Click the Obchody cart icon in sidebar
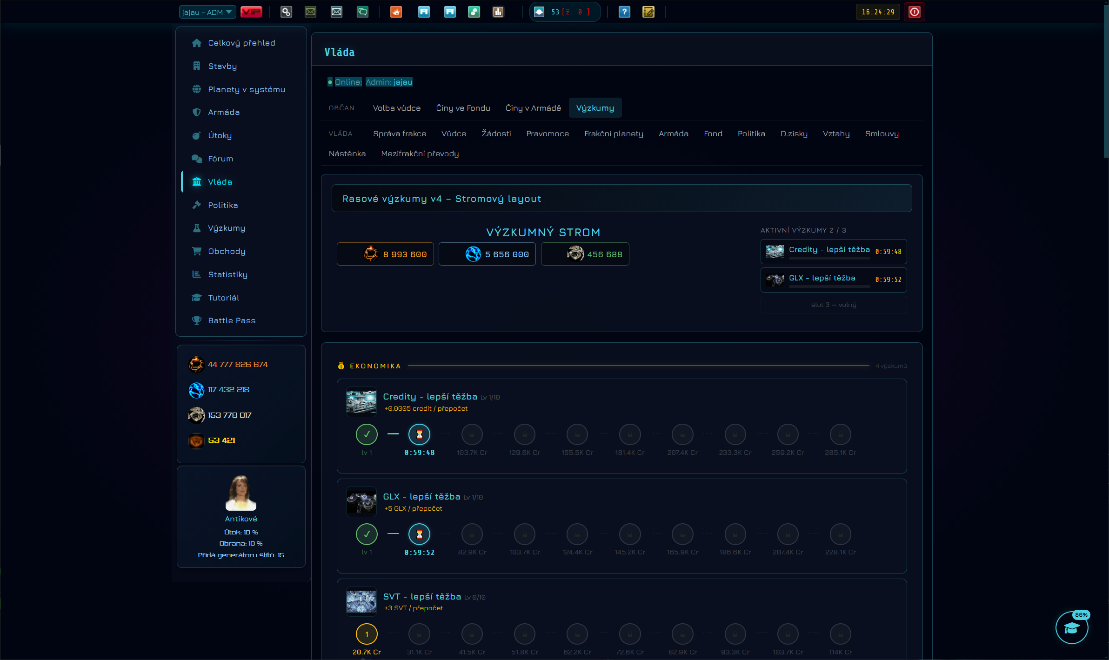The width and height of the screenshot is (1109, 660). (197, 251)
